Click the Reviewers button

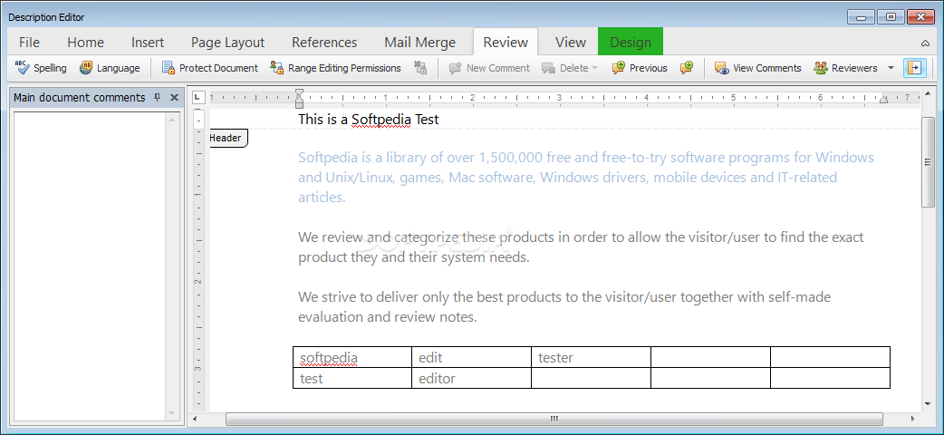point(845,68)
